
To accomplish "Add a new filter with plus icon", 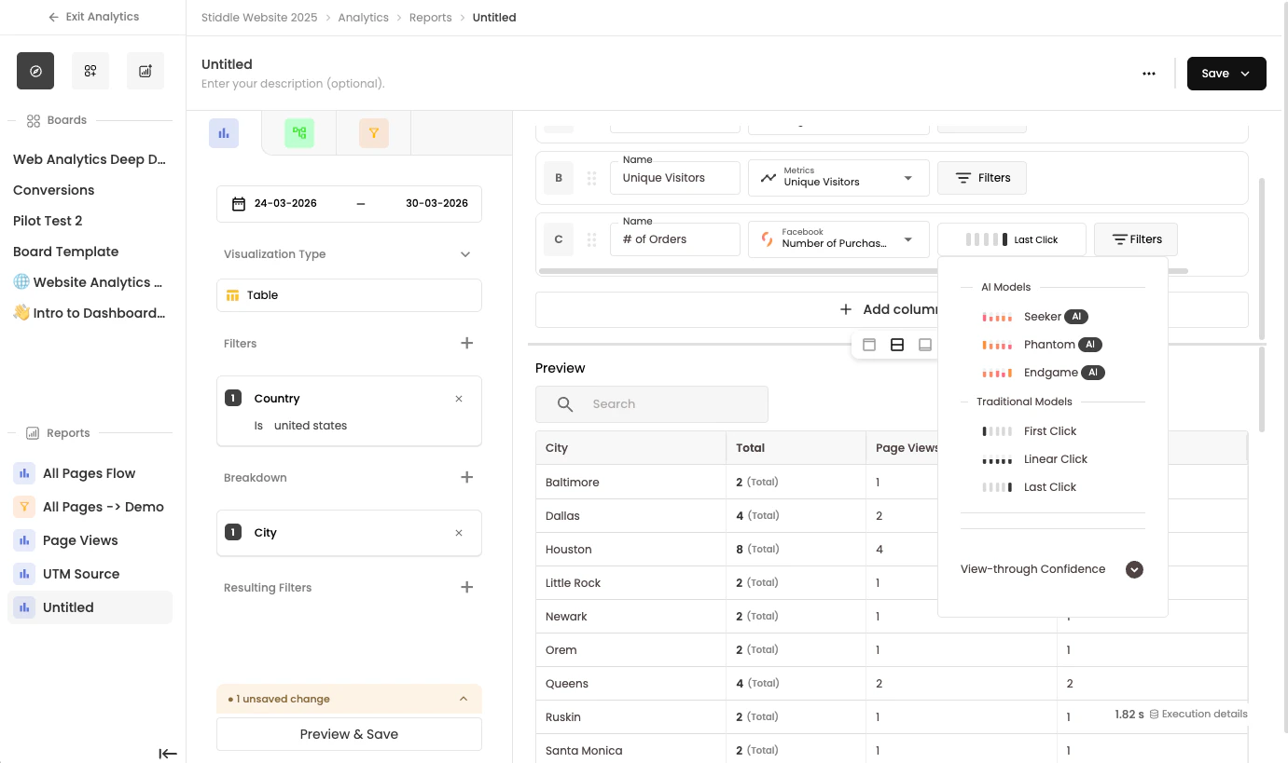I will 467,344.
